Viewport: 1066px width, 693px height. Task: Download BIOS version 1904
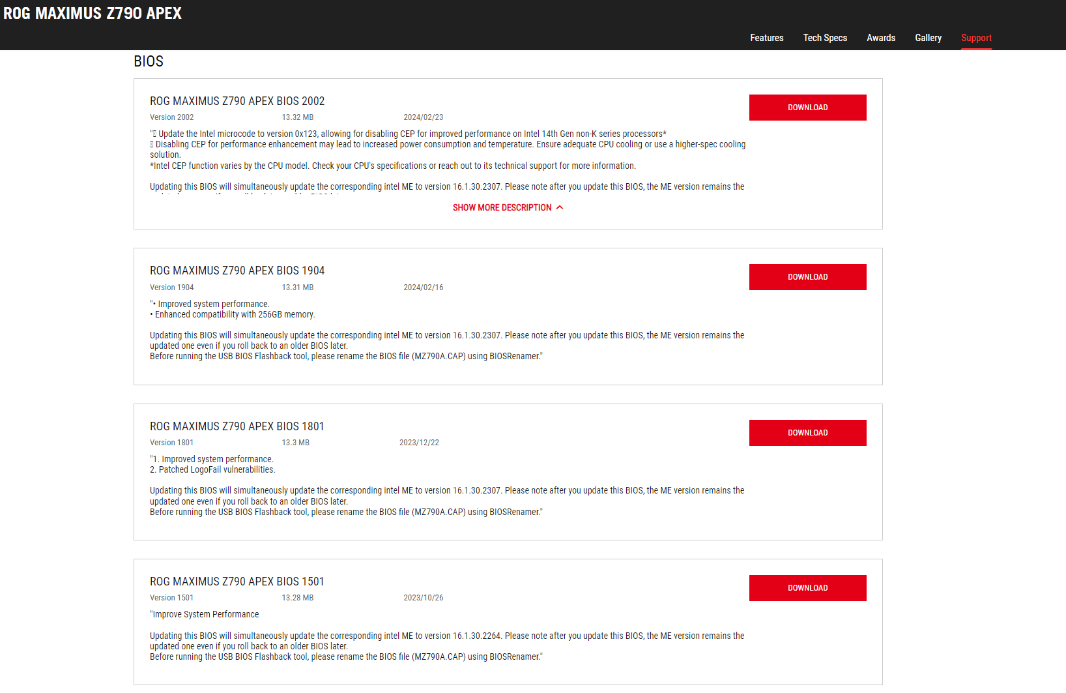(x=807, y=277)
